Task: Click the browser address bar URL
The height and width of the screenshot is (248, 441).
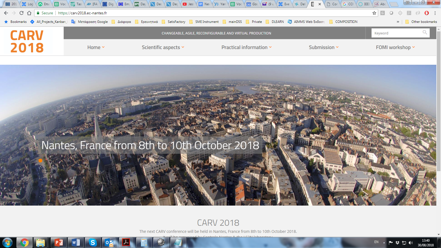Action: tap(82, 13)
